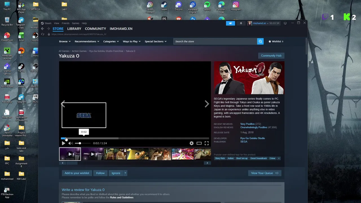
Task: Click the Steam announcements megaphone icon
Action: coord(230,23)
